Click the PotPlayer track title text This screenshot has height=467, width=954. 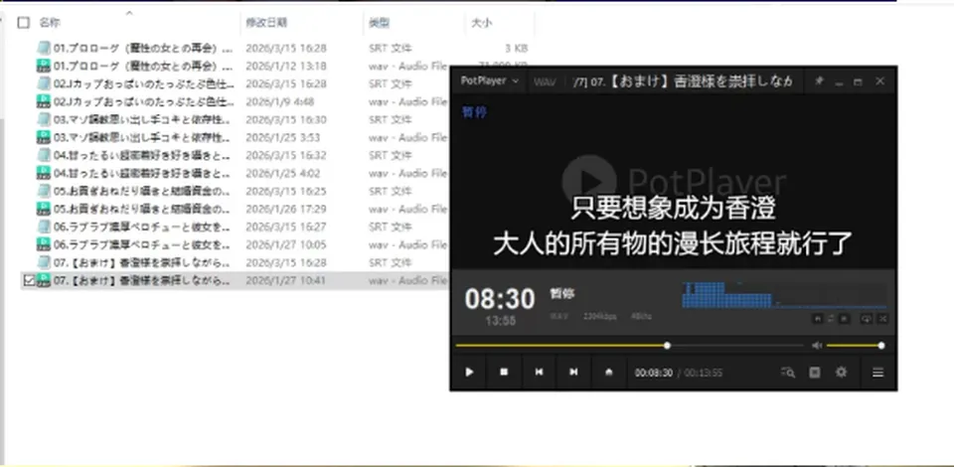[x=684, y=81]
